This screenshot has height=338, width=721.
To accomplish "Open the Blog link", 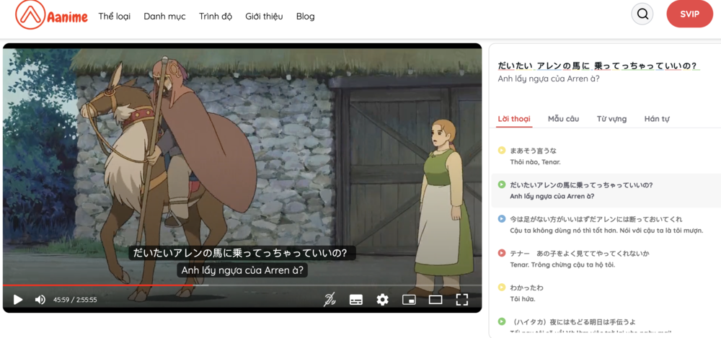I will tap(305, 16).
